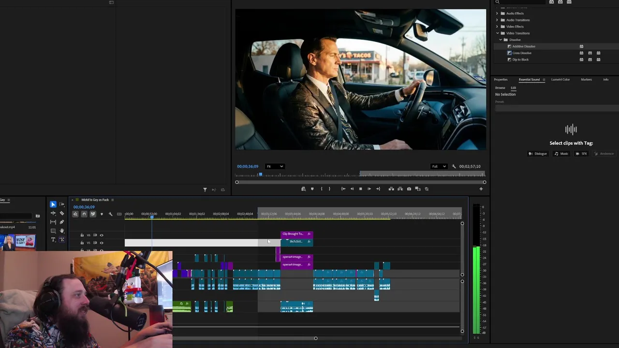Switch to the Properties tab
This screenshot has height=348, width=619.
point(501,79)
